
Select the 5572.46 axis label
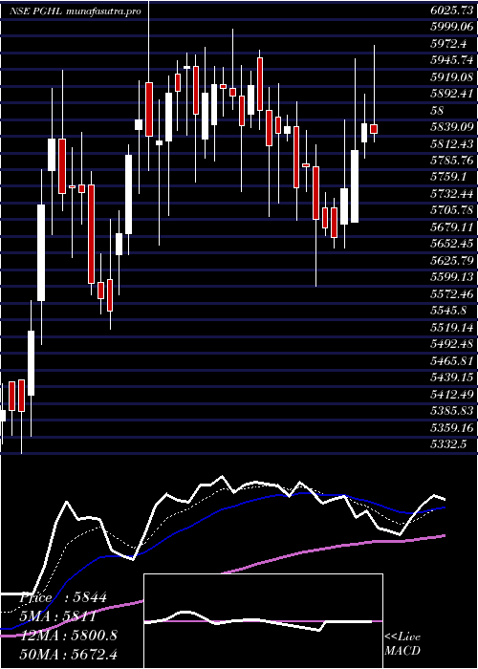coord(451,293)
